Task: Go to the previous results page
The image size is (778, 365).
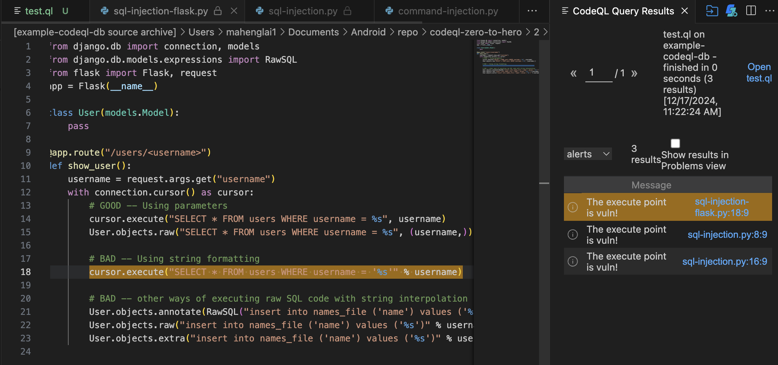Action: click(573, 73)
